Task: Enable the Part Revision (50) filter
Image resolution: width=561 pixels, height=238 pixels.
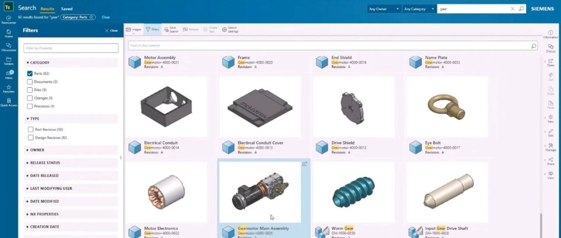Action: click(x=31, y=129)
